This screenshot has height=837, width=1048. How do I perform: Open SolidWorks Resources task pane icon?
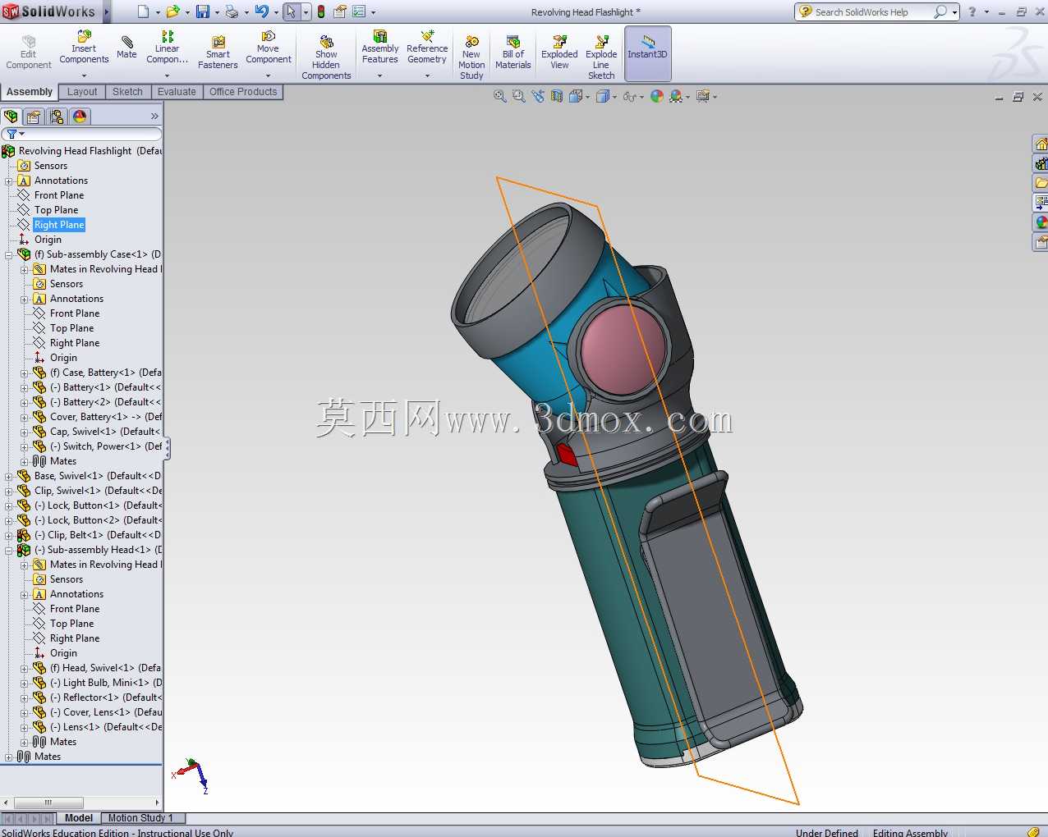(1041, 144)
